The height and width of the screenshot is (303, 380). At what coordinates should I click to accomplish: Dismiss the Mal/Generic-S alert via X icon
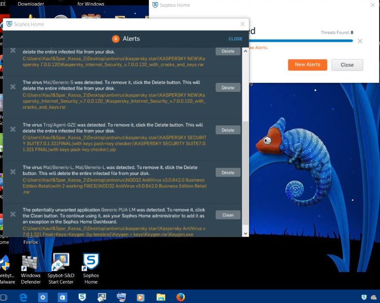pos(13,87)
